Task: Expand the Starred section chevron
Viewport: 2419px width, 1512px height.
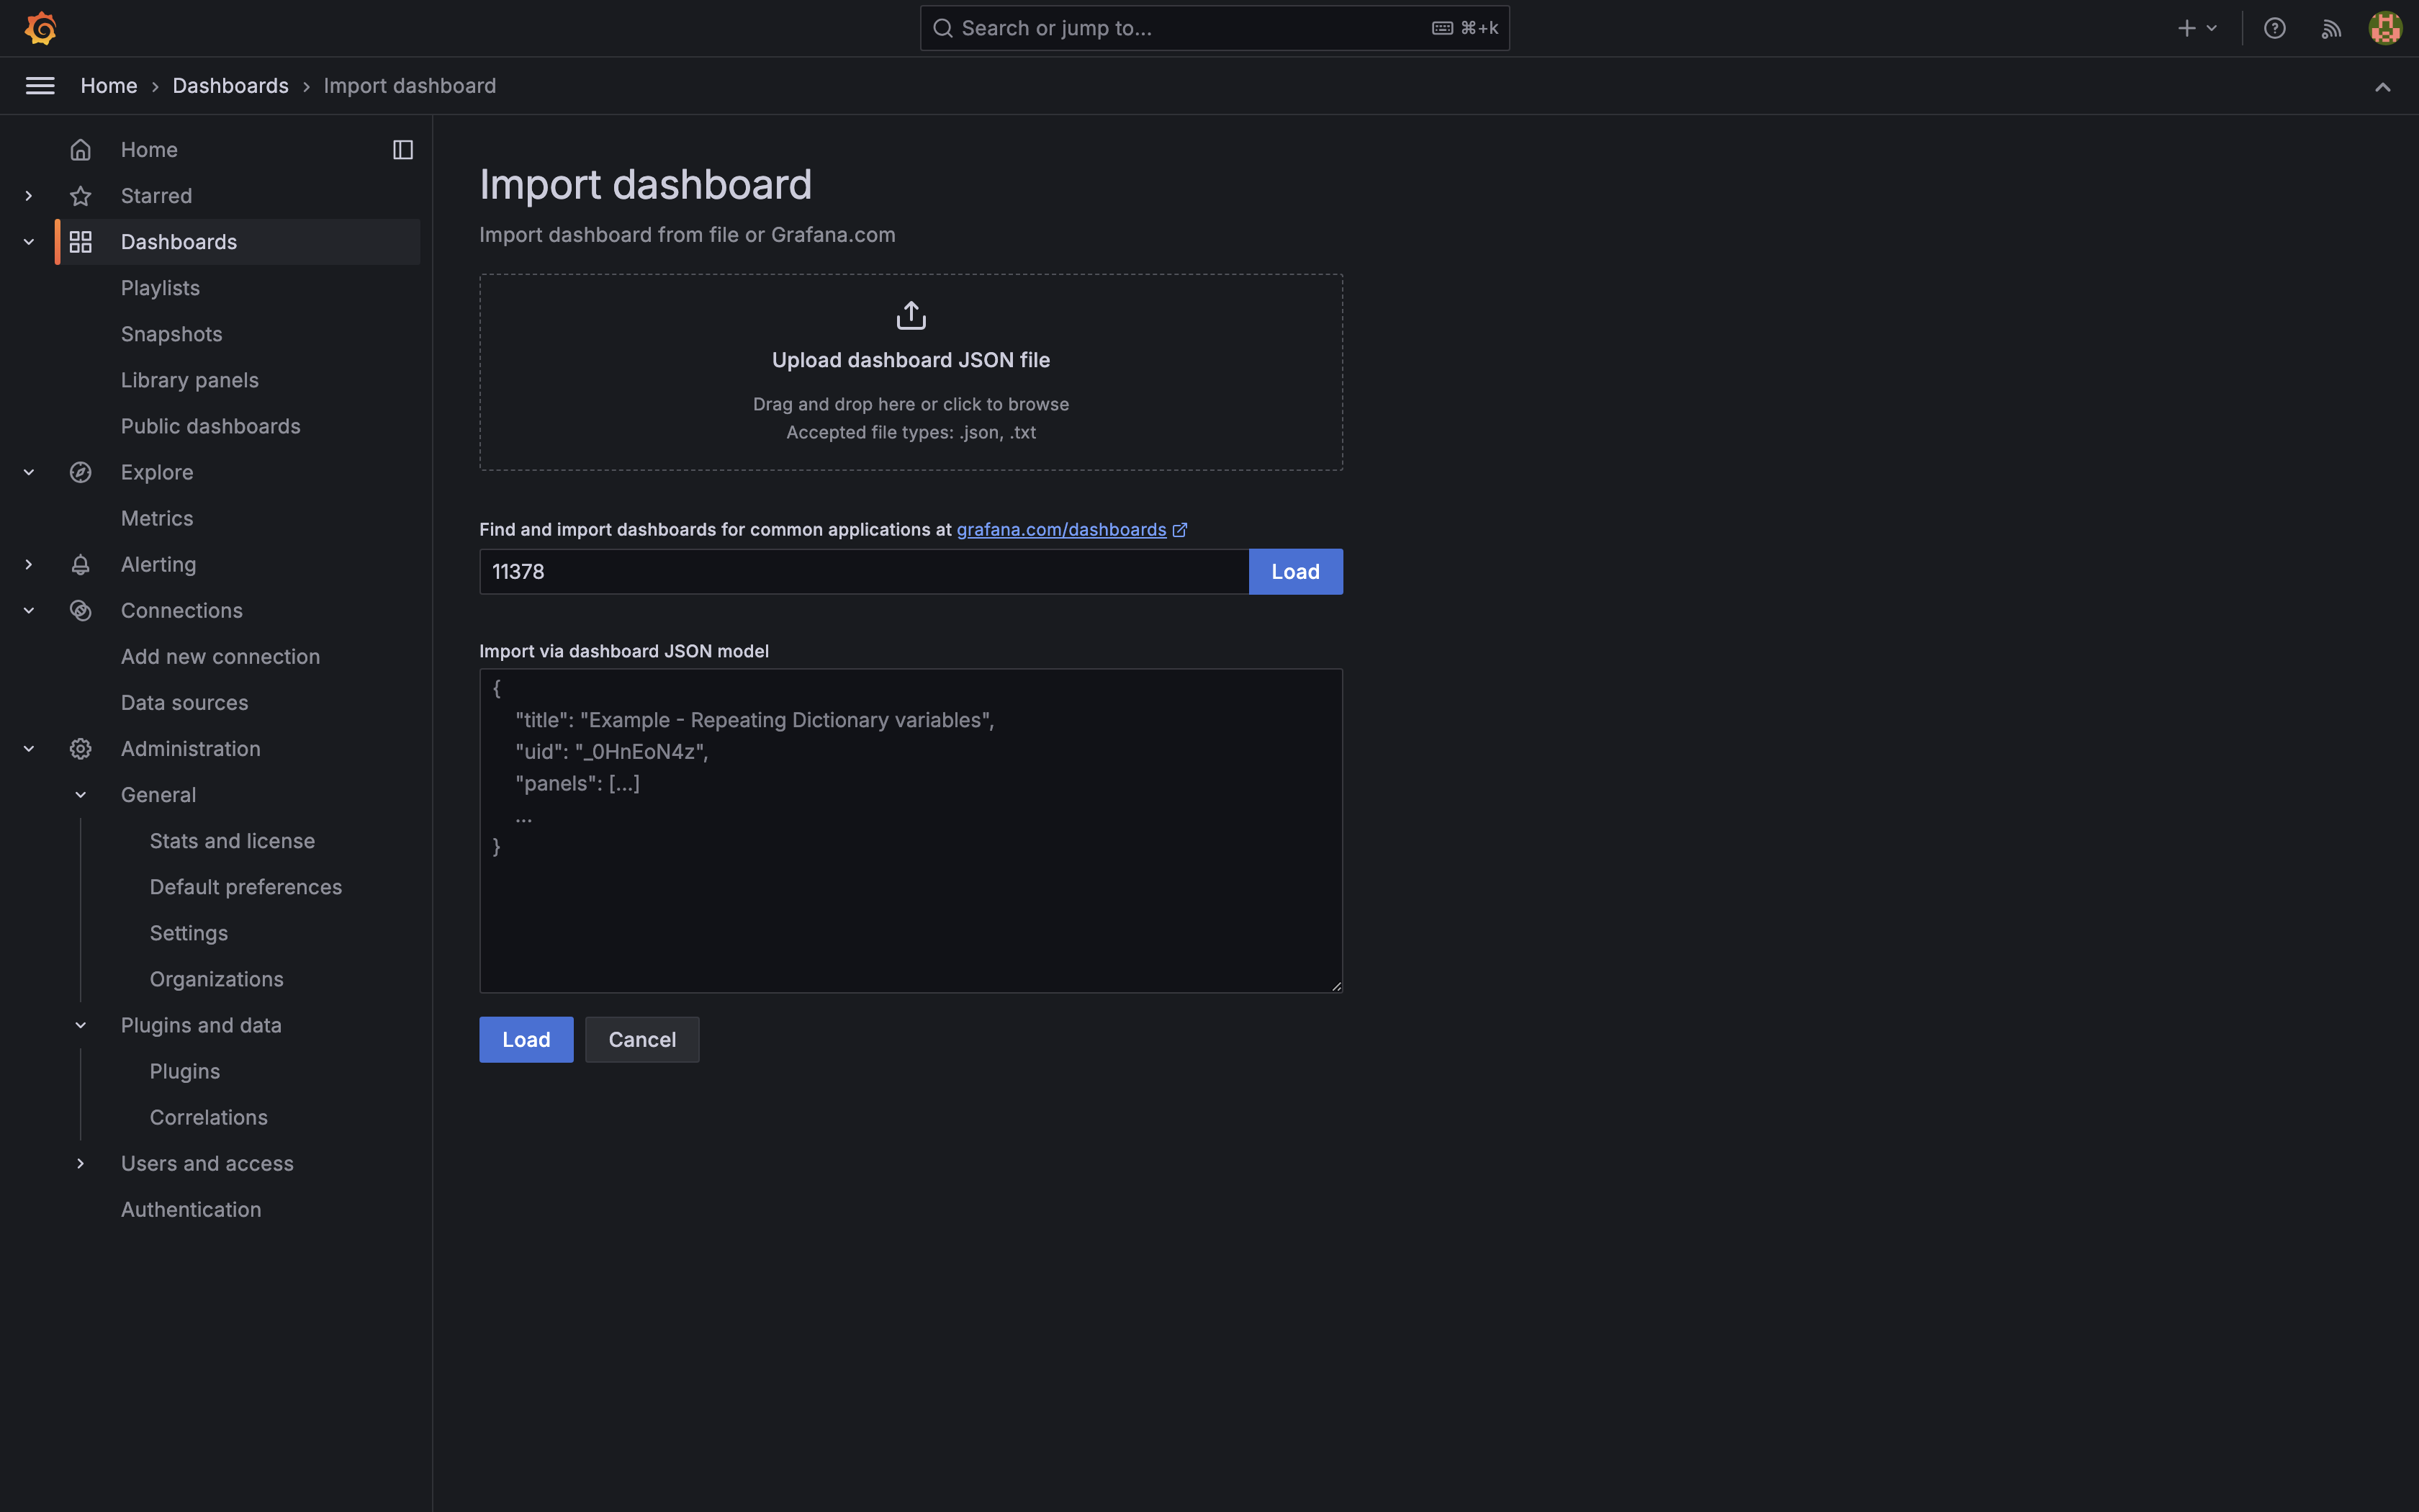Action: coord(29,196)
